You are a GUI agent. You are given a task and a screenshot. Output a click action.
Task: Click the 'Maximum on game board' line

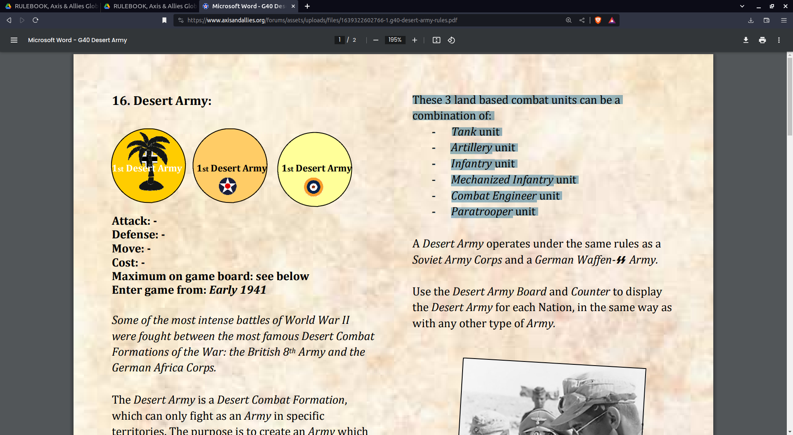pos(211,276)
